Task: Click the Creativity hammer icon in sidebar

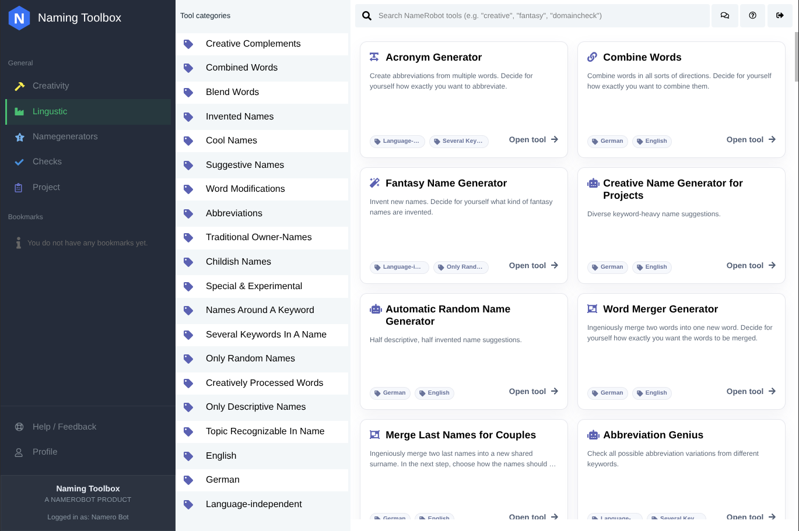Action: (x=19, y=86)
